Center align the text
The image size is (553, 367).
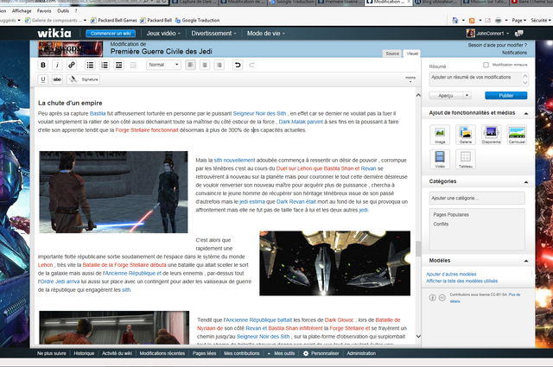tap(205, 65)
